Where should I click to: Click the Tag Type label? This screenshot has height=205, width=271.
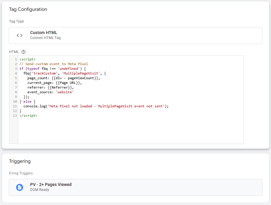[x=16, y=21]
